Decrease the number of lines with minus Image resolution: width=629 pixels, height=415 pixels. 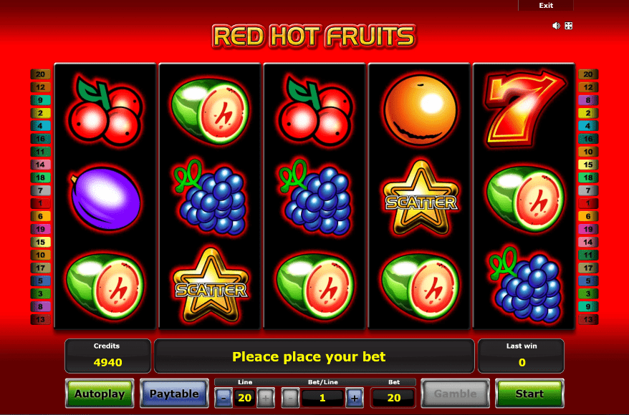224,398
